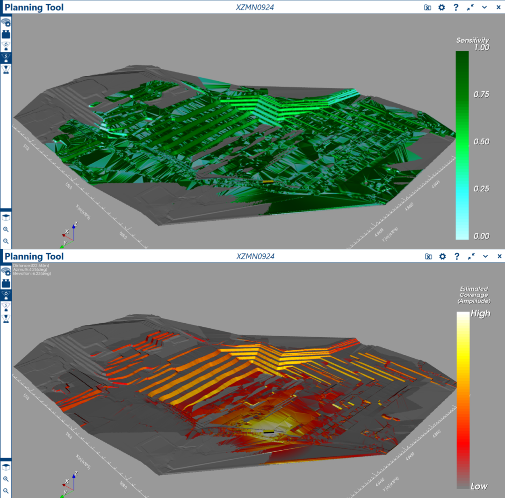The height and width of the screenshot is (498, 505).
Task: Expand the chevron dropdown in top title bar
Action: (485, 7)
